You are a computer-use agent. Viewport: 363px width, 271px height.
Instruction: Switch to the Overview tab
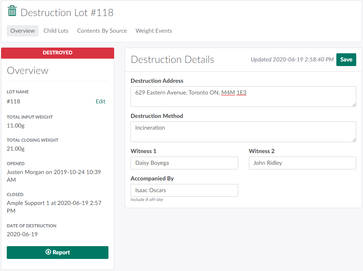[22, 31]
